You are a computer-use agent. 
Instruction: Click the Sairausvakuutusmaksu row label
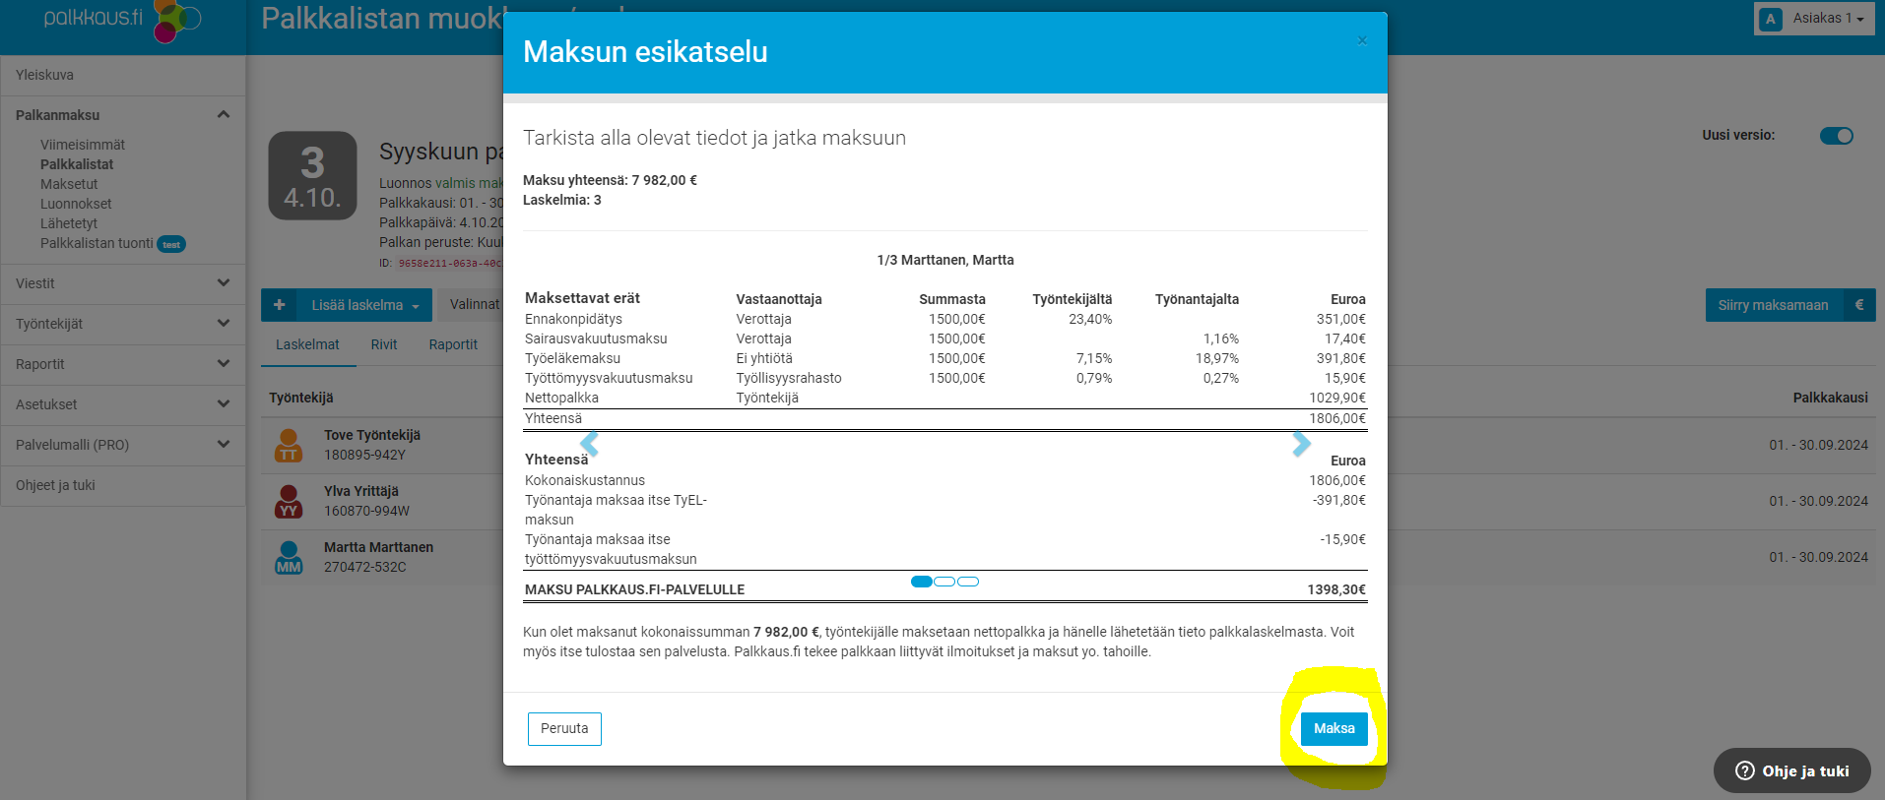[x=596, y=338]
